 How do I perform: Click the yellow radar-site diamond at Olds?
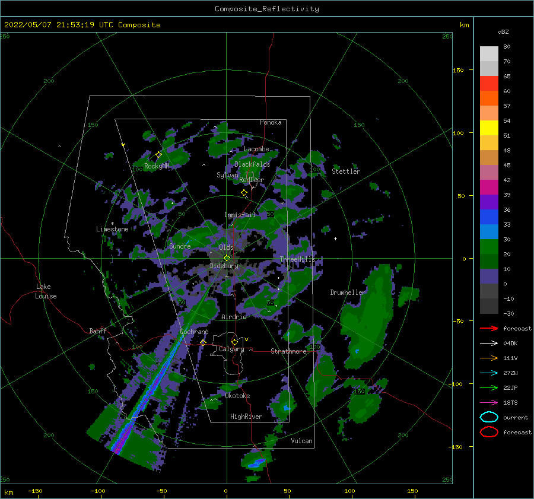pos(227,258)
